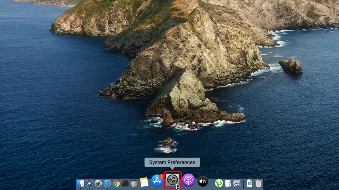Launch Google Chrome from the Dock
The image size is (339, 190).
[x=116, y=184]
